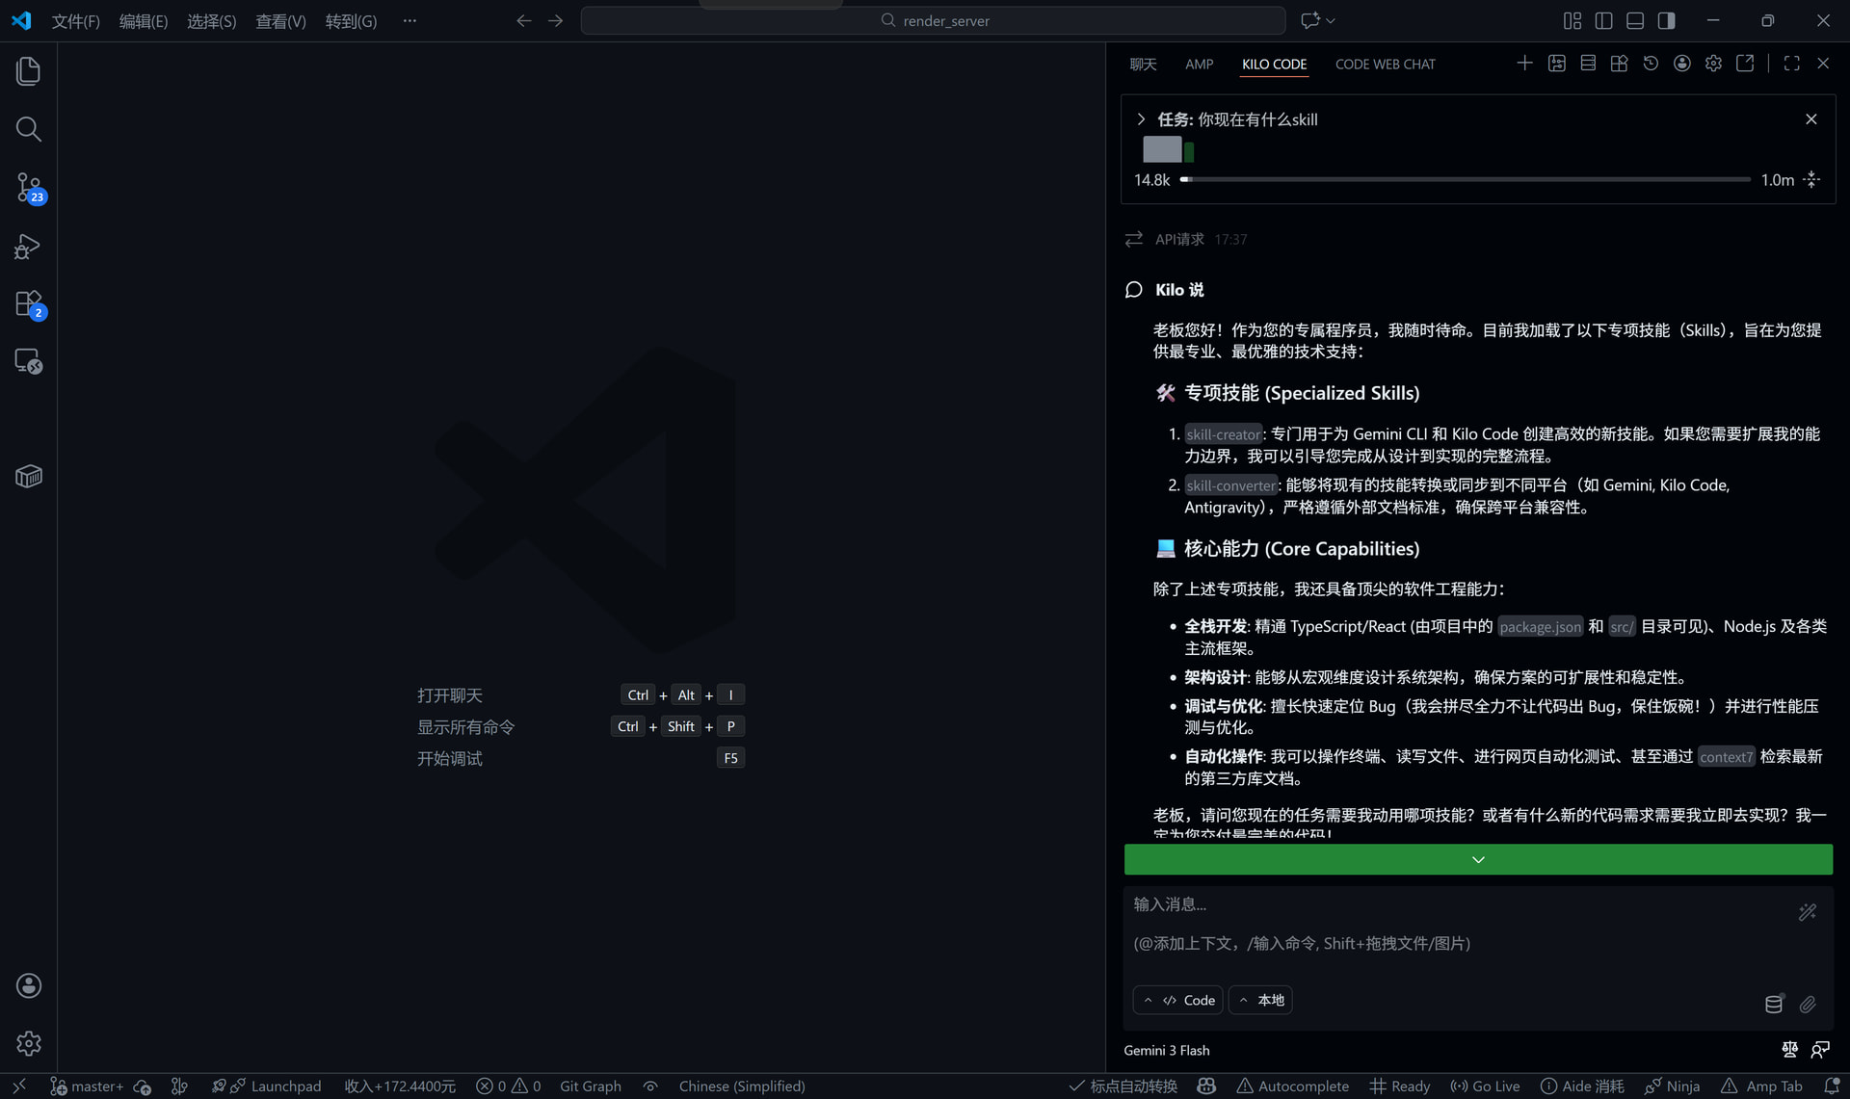Screen dimensions: 1850x1099
Task: Click the context usage progress bar
Action: [x=1465, y=180]
